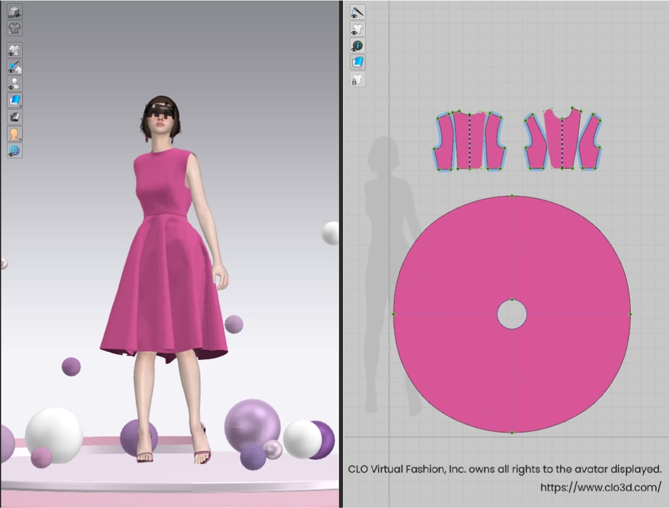Viewport: 669px width, 508px height.
Task: Toggle Show Pattern Info icon in 2D window
Action: click(357, 46)
